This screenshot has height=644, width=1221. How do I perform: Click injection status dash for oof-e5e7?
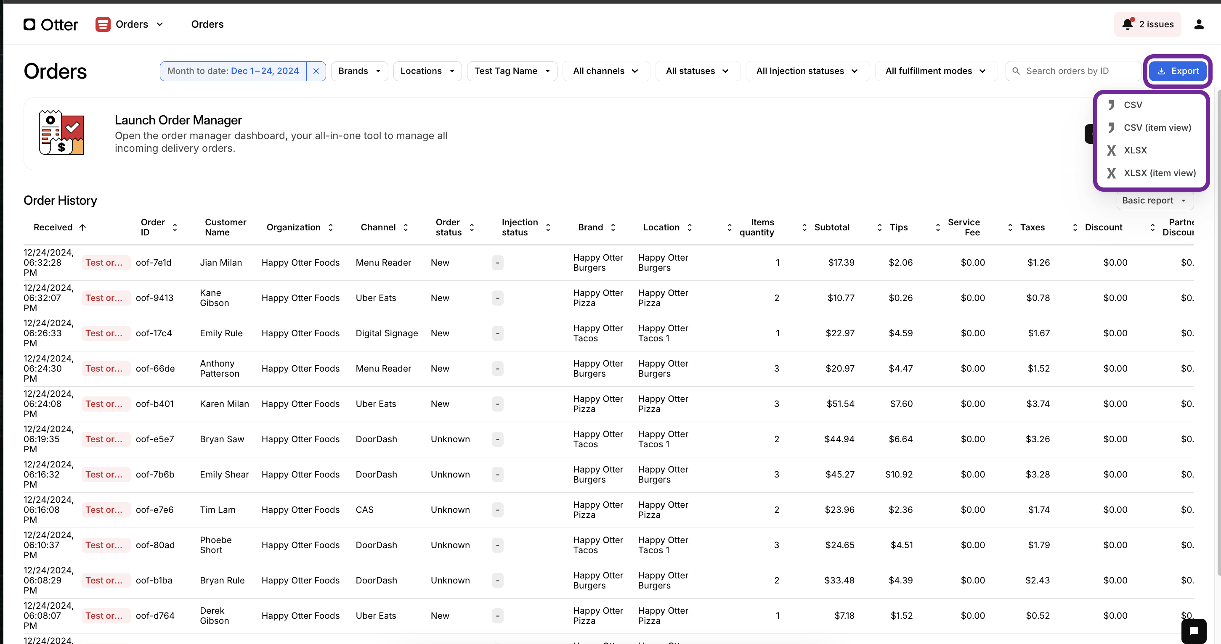(497, 439)
